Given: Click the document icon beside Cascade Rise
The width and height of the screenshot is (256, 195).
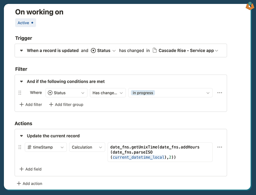Looking at the screenshot, I should [155, 51].
